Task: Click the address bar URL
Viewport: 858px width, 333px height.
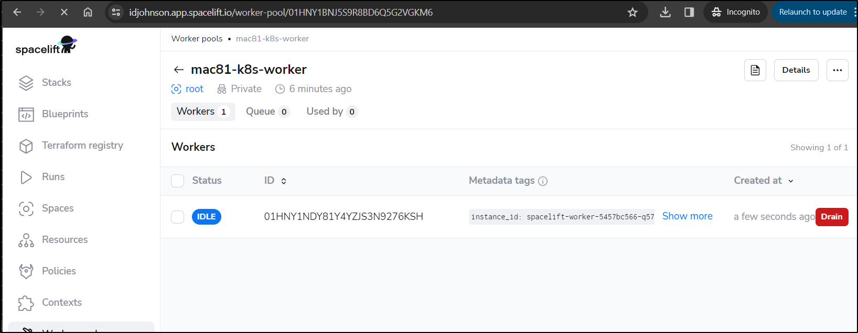Action: (281, 12)
